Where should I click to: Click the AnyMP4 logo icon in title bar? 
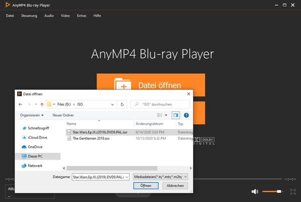pos(8,5)
